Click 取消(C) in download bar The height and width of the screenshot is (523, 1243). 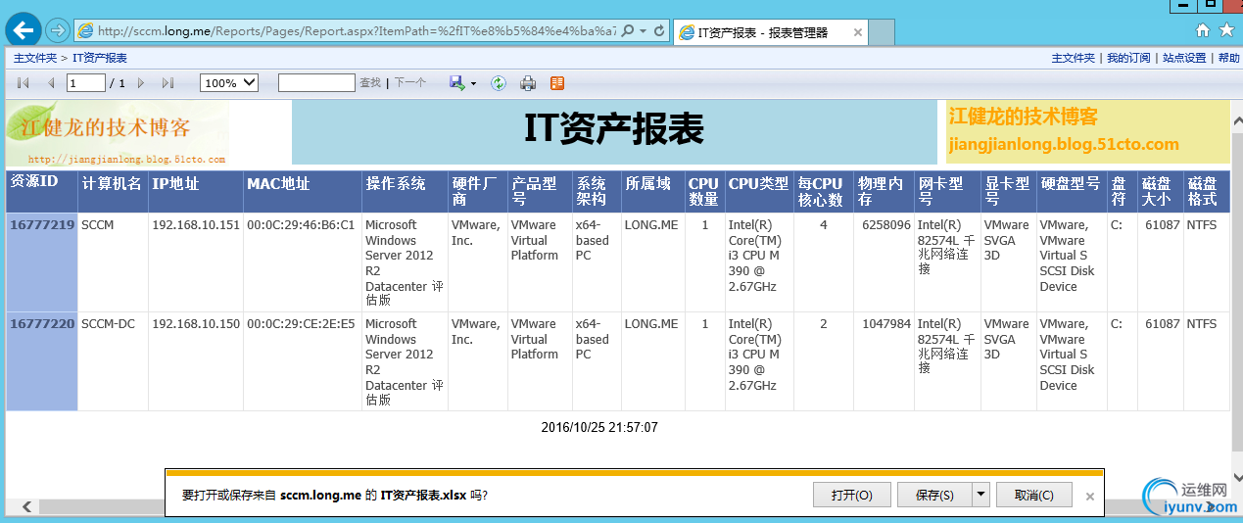tap(1034, 495)
